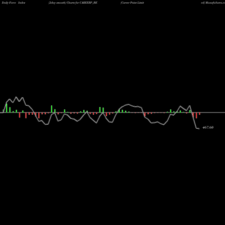Click the 'Daily Force Index' title text
Image resolution: width=225 pixels, height=225 pixels.
click(13, 3)
